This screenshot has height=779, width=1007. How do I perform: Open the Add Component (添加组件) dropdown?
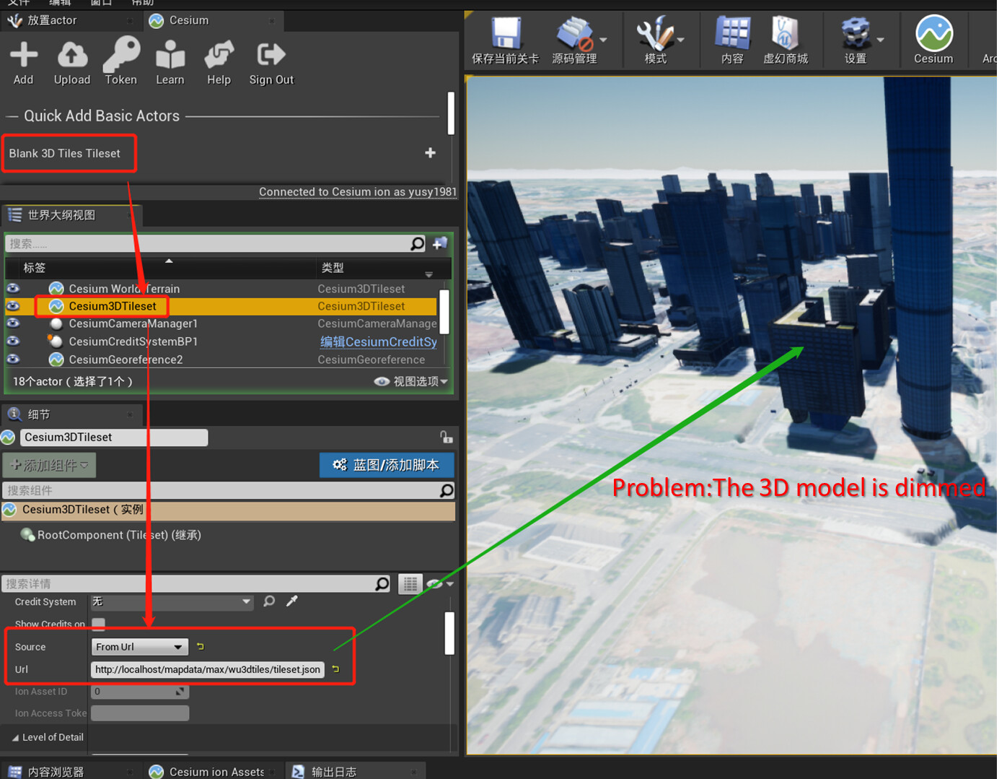(x=49, y=465)
